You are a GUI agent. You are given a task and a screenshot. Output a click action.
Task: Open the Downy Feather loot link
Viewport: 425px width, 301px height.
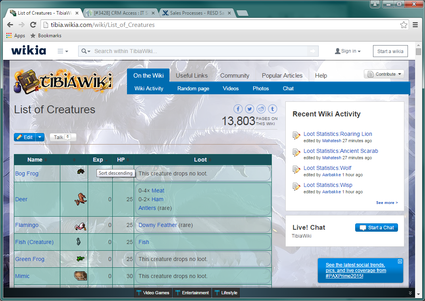point(158,225)
